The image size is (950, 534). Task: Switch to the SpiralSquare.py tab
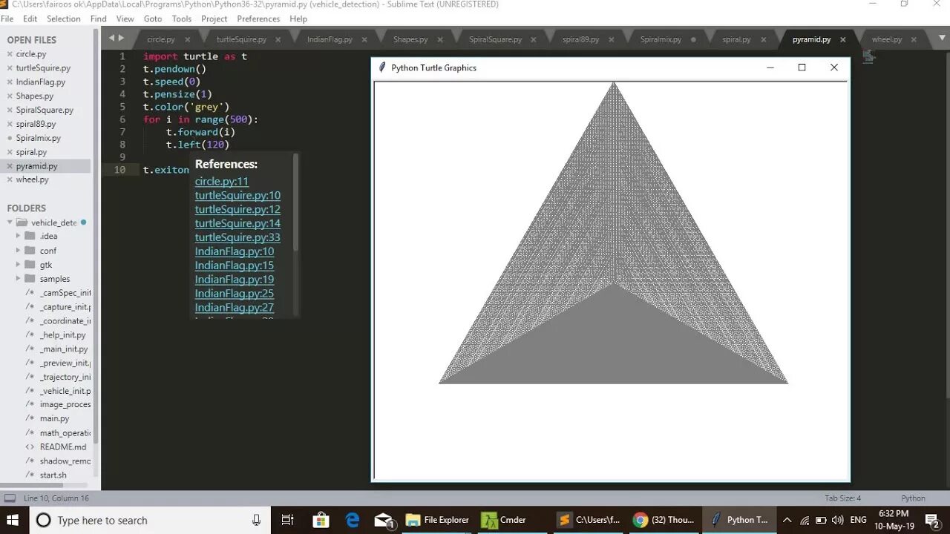pos(495,39)
